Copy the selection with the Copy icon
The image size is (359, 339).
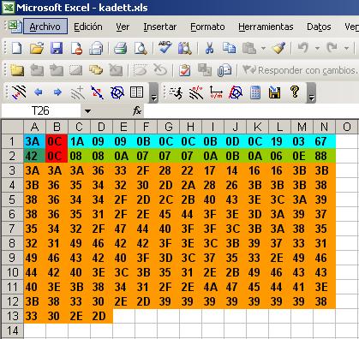pos(229,48)
